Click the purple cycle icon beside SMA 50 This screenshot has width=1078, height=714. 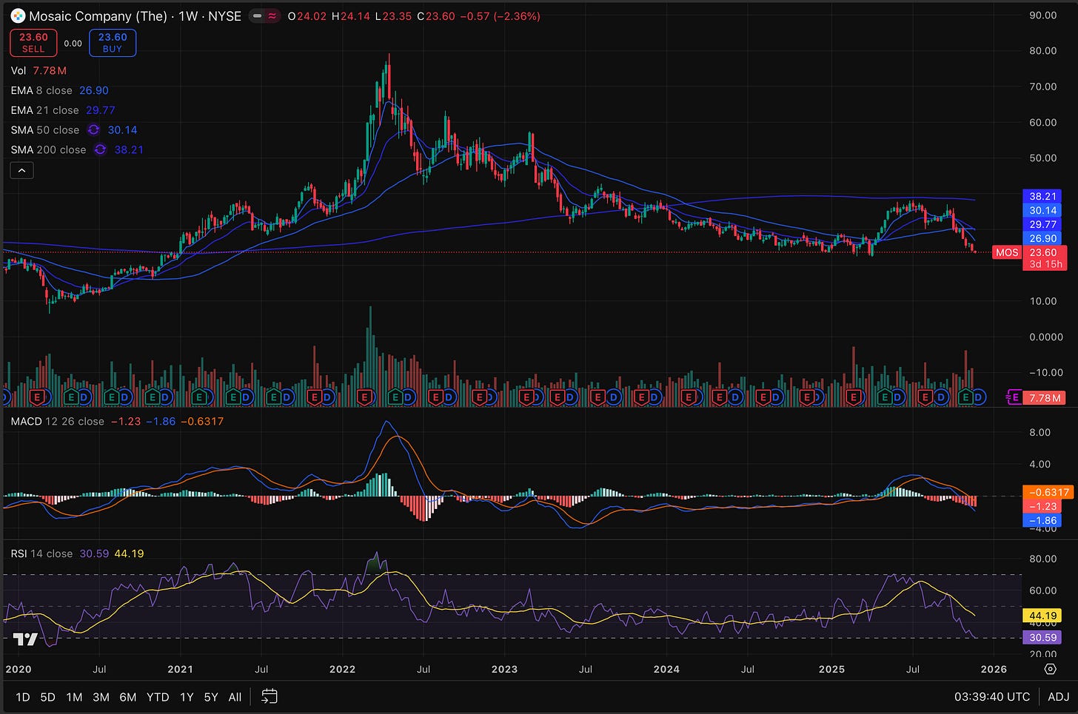94,129
